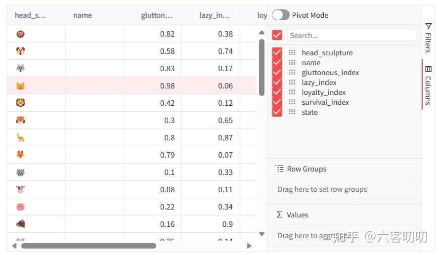Click the raccoon emoji icon
This screenshot has width=439, height=255.
(20, 172)
